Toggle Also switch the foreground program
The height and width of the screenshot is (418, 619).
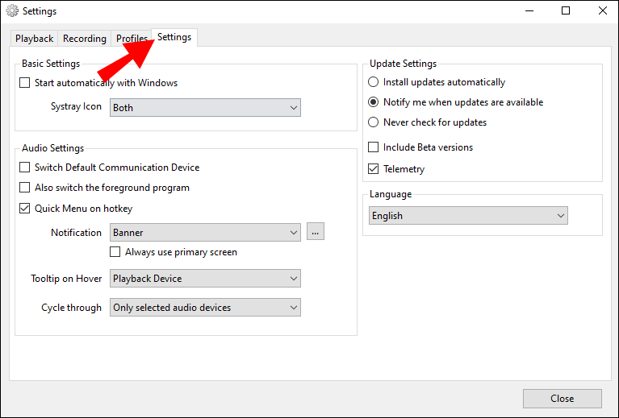[25, 188]
